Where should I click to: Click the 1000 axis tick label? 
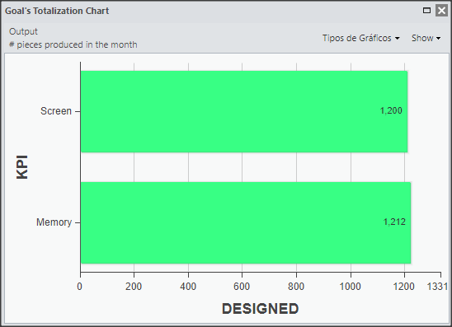point(350,287)
